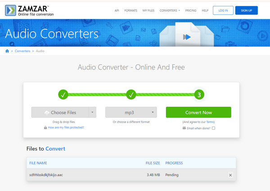Click the Audio breadcrumb text
Viewport: 270px width, 191px height.
coord(40,51)
